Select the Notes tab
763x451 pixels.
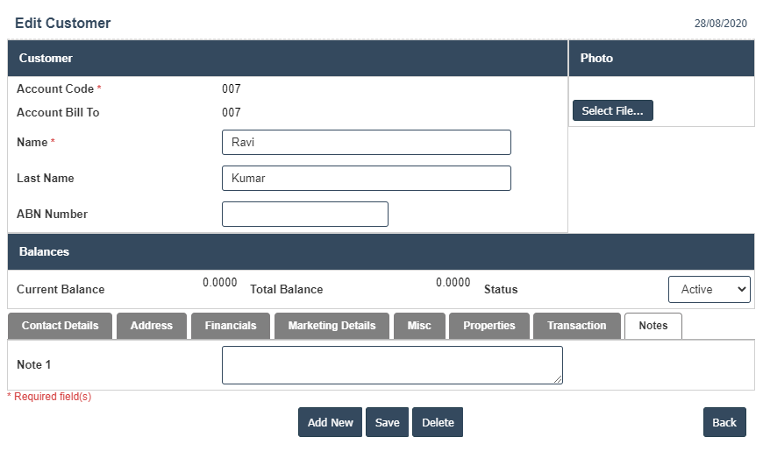pyautogui.click(x=653, y=326)
